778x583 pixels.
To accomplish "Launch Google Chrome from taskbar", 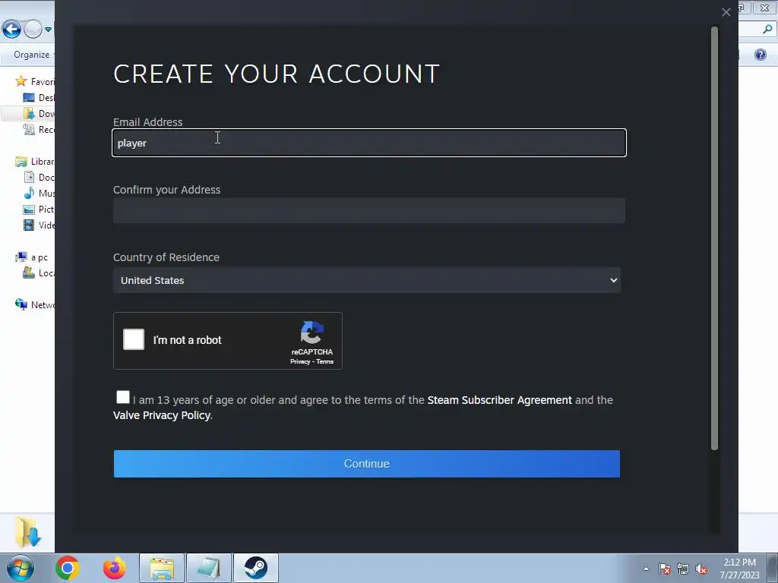I will pos(68,568).
